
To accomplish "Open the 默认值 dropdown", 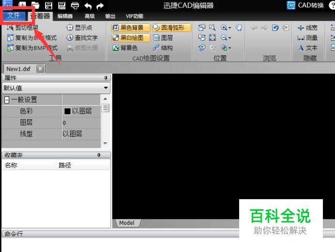I will coord(56,88).
